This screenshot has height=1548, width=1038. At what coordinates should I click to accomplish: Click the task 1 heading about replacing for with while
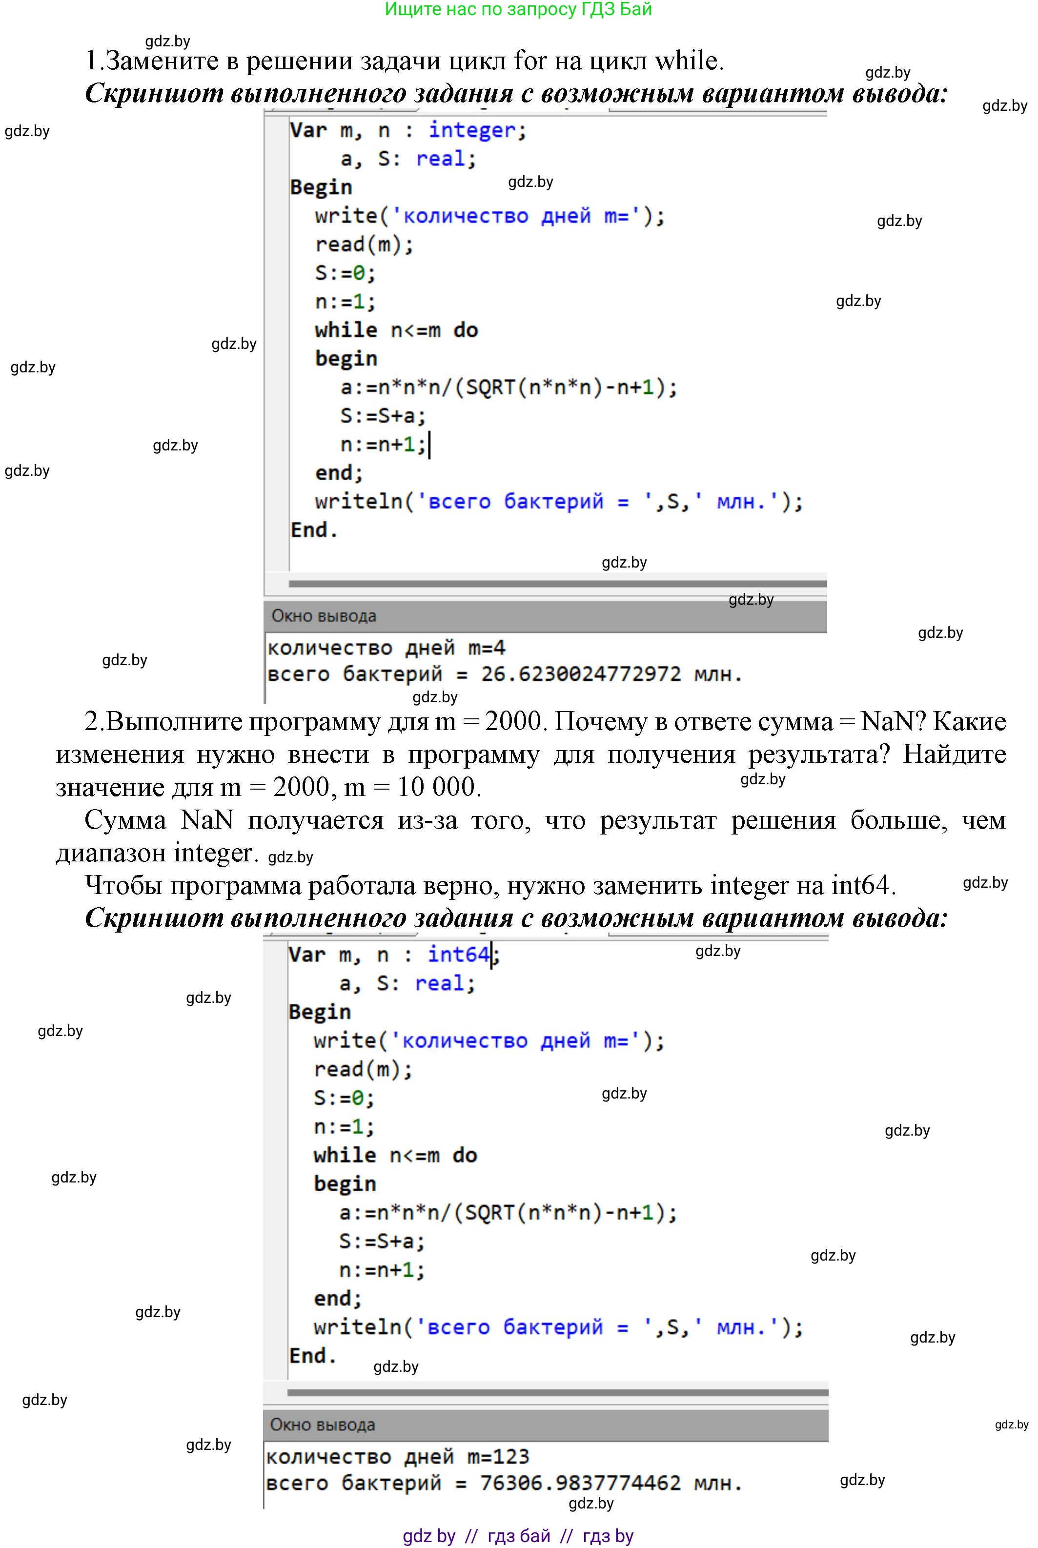click(x=404, y=61)
